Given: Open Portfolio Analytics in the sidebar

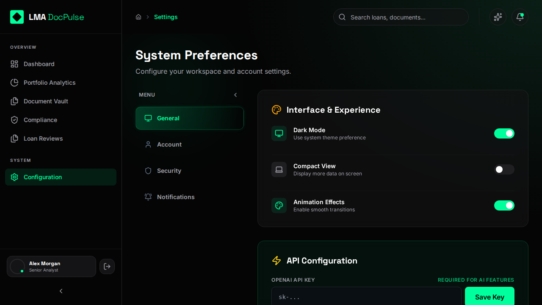Looking at the screenshot, I should (50, 83).
